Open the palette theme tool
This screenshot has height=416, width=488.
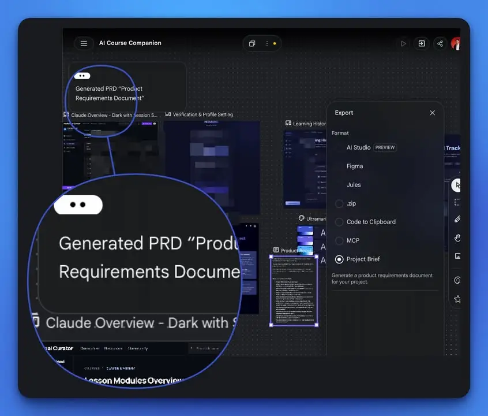click(x=457, y=280)
